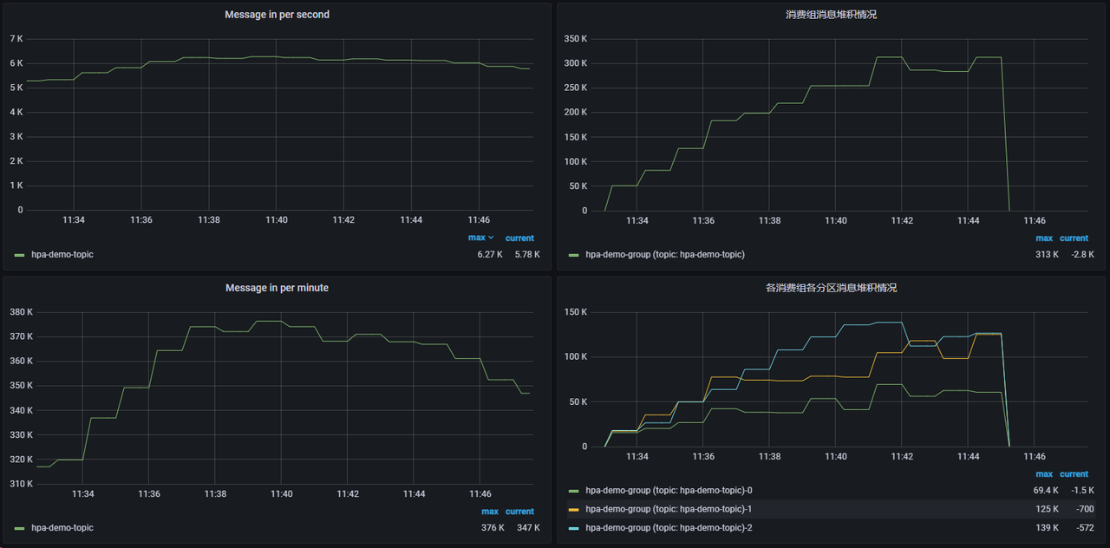Viewport: 1110px width, 548px height.
Task: Toggle the hpa-demo-topic)-1 partition series label
Action: coord(669,509)
